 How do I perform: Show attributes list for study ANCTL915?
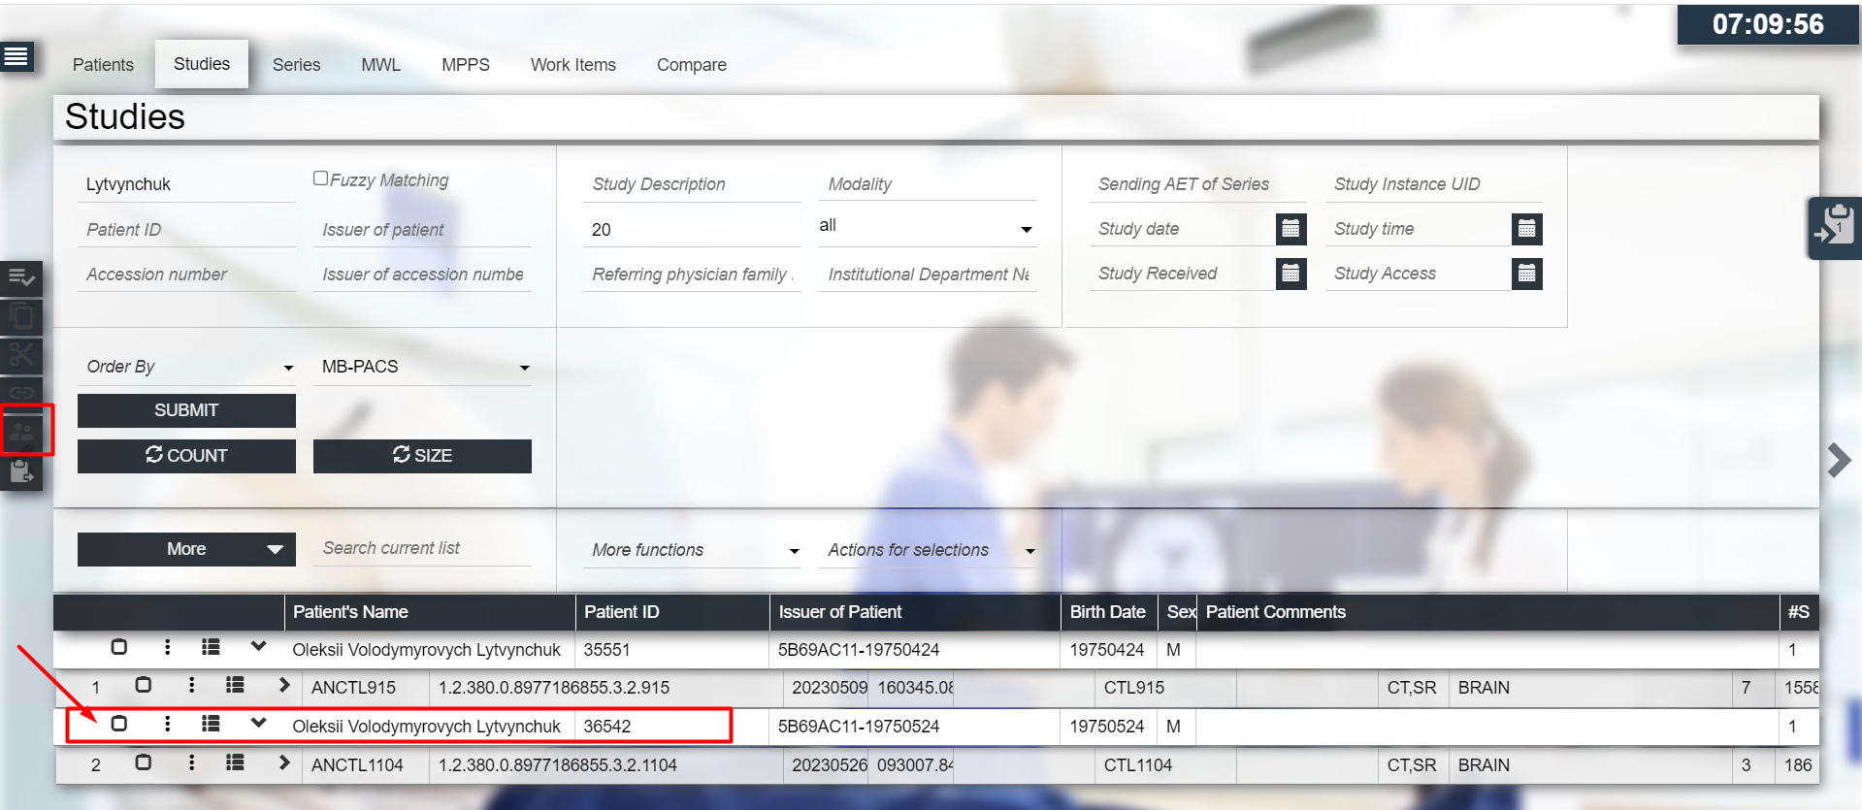pos(235,686)
